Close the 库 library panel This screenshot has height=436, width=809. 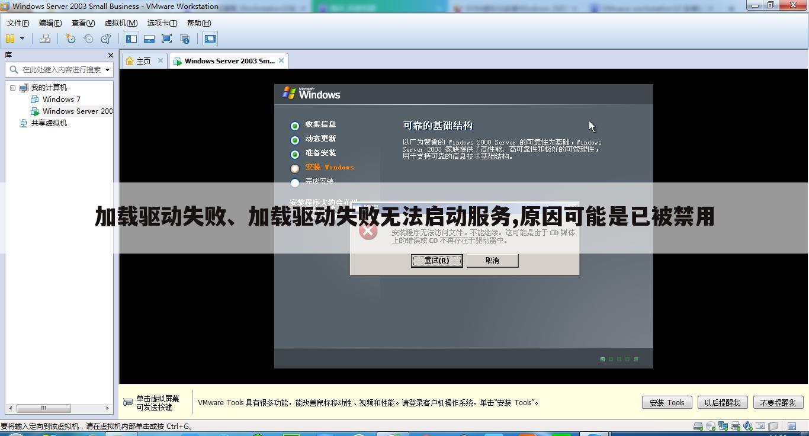click(x=110, y=55)
